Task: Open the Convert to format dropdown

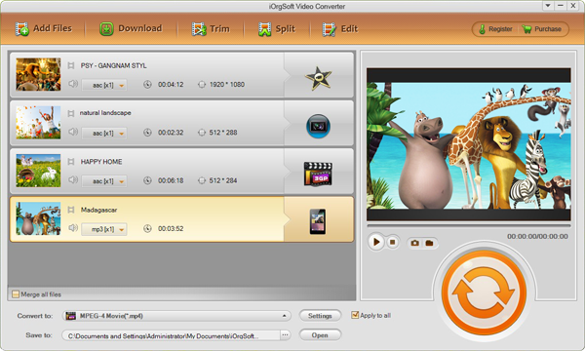Action: click(x=176, y=316)
